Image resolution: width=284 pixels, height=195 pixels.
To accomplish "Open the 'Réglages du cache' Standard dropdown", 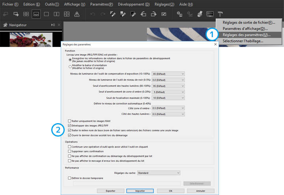I will tap(158, 172).
